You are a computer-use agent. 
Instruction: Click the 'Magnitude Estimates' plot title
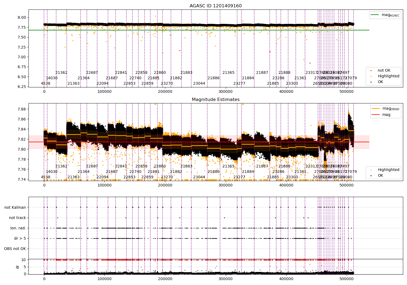[x=215, y=100]
